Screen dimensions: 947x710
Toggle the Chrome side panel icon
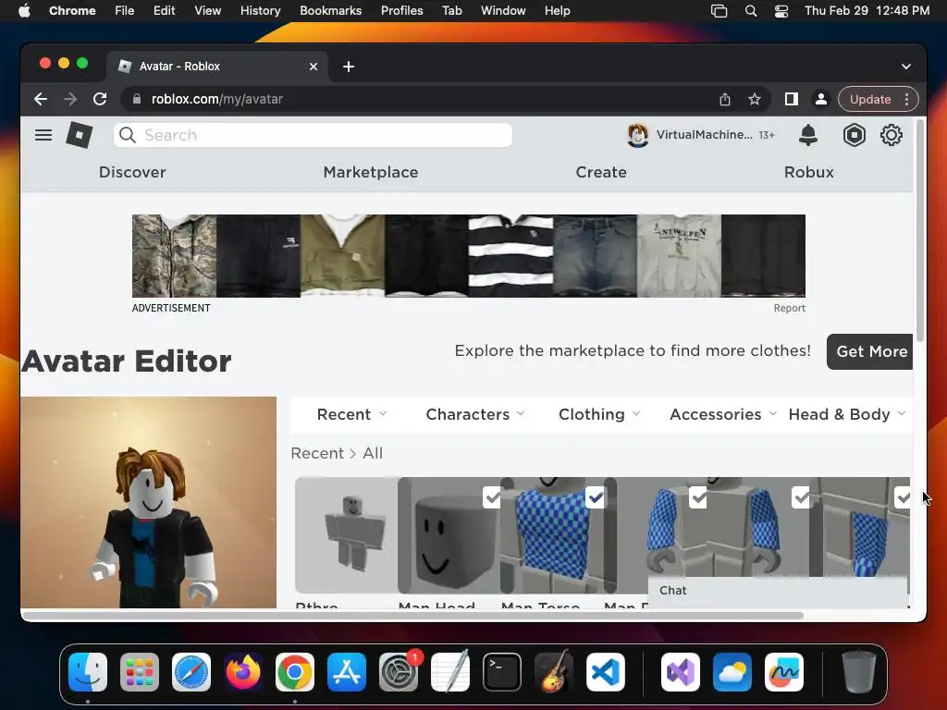click(792, 99)
